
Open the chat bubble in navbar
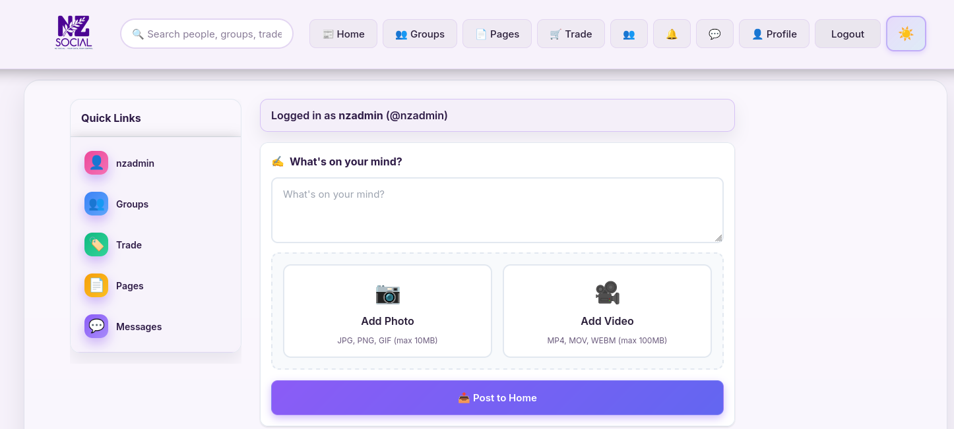click(x=715, y=34)
